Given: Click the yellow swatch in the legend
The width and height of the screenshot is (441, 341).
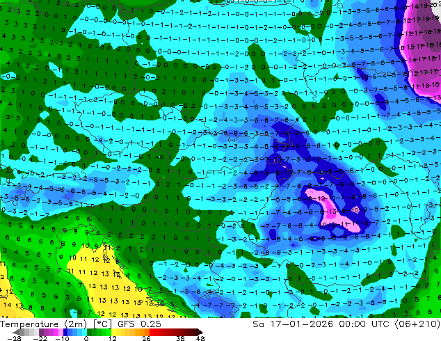Looking at the screenshot, I should [x=113, y=332].
